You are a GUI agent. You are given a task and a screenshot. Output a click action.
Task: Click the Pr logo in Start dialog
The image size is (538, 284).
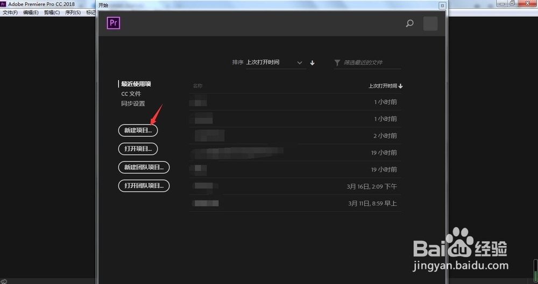point(114,23)
